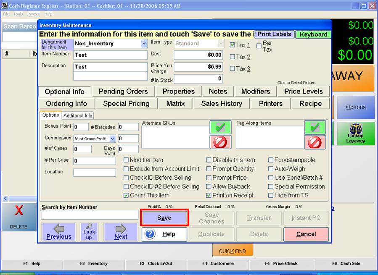Open the Look up magnifier button
378x275 pixels.
click(89, 232)
